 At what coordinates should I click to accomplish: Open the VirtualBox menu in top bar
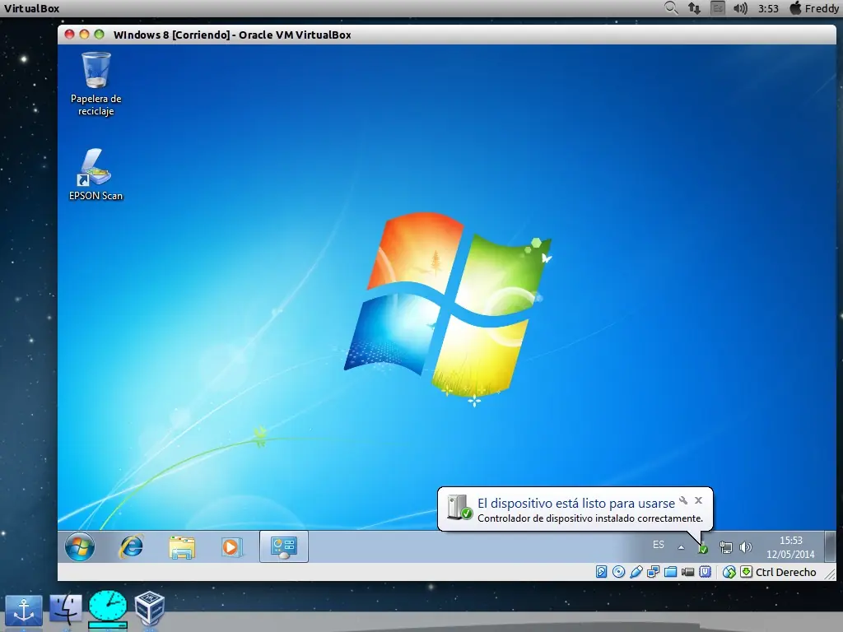pyautogui.click(x=32, y=8)
